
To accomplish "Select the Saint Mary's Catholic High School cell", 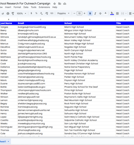I will click(90, 117).
